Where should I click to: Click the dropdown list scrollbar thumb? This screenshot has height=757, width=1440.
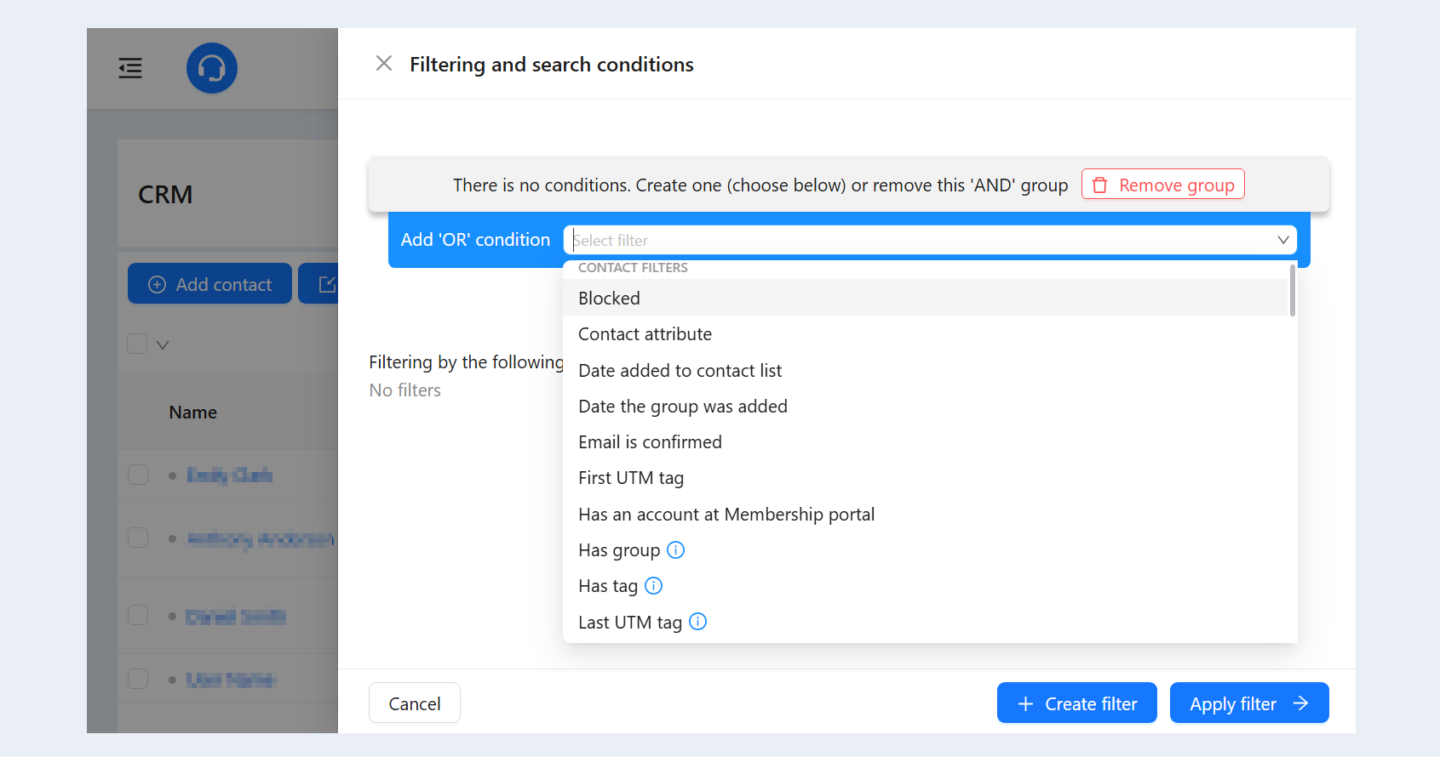pos(1293,290)
